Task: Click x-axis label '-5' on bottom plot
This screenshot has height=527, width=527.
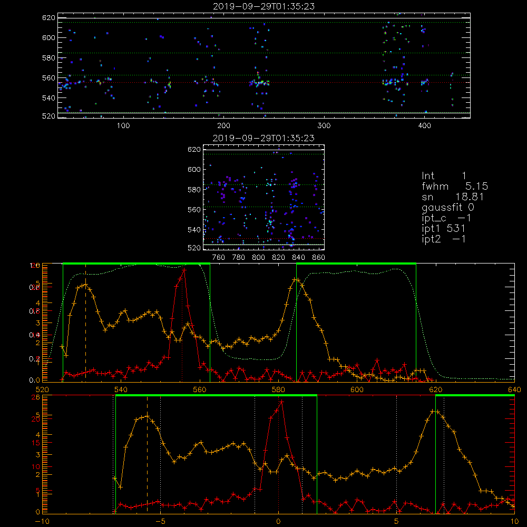Action: pyautogui.click(x=160, y=522)
